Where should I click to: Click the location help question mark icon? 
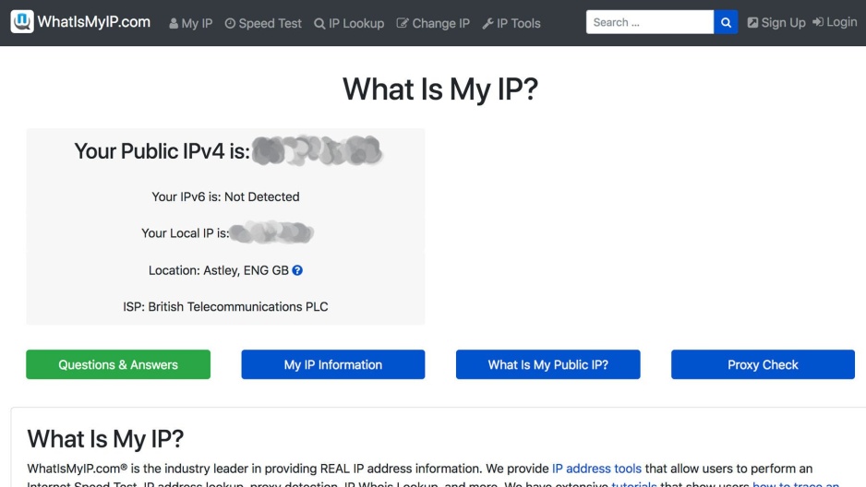(297, 270)
